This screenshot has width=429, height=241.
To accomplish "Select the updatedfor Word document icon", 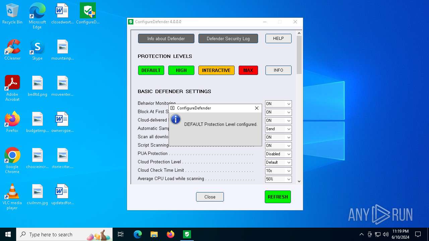I will tap(62, 194).
